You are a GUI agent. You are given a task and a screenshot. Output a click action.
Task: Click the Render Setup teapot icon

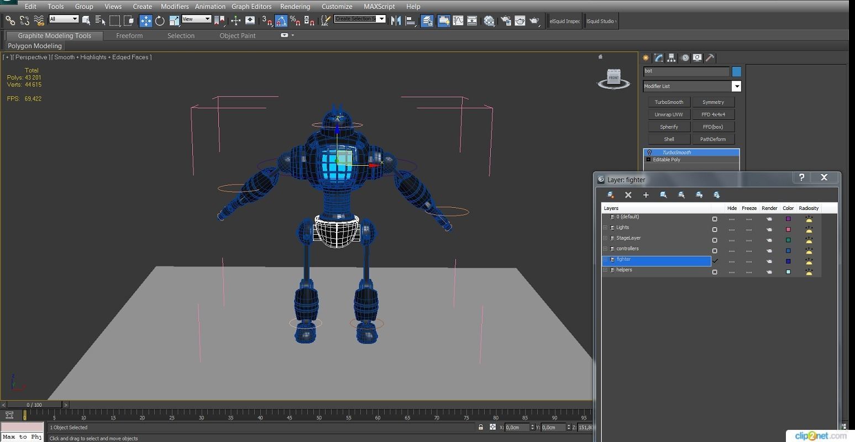pos(506,20)
